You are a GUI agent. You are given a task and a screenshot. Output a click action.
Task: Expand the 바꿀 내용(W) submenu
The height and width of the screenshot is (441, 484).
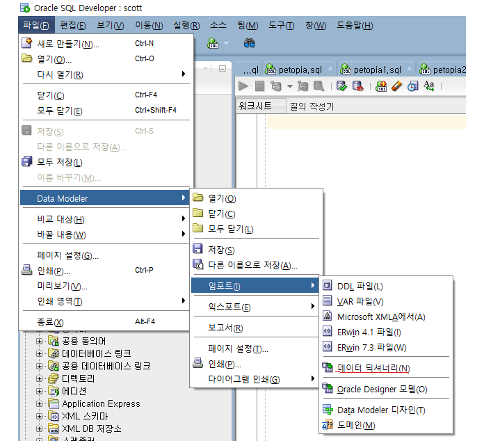coord(106,234)
